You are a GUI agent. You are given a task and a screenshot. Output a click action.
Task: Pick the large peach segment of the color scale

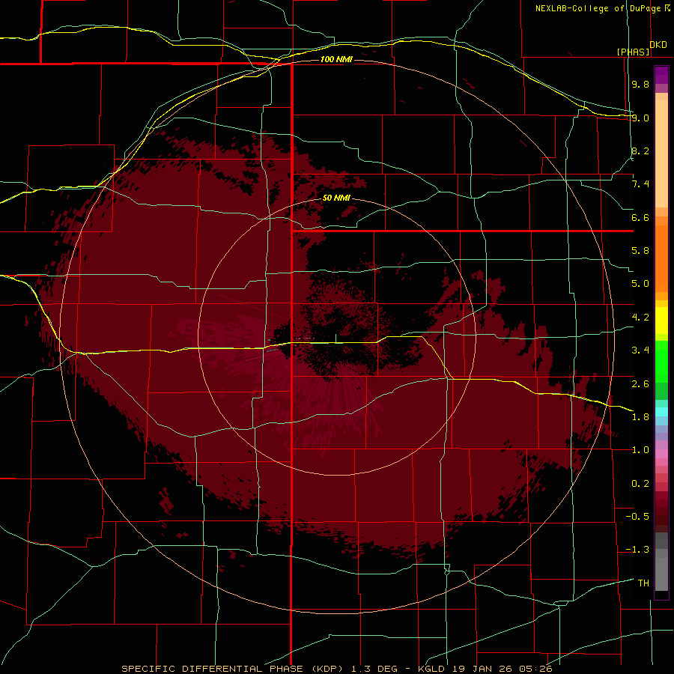point(661,154)
